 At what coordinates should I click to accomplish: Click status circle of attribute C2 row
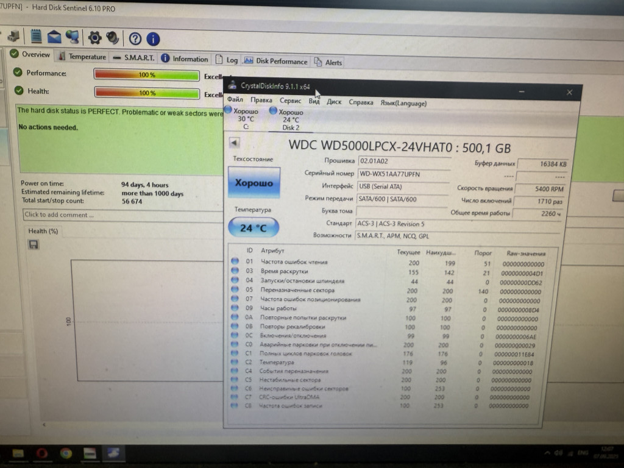tap(235, 362)
